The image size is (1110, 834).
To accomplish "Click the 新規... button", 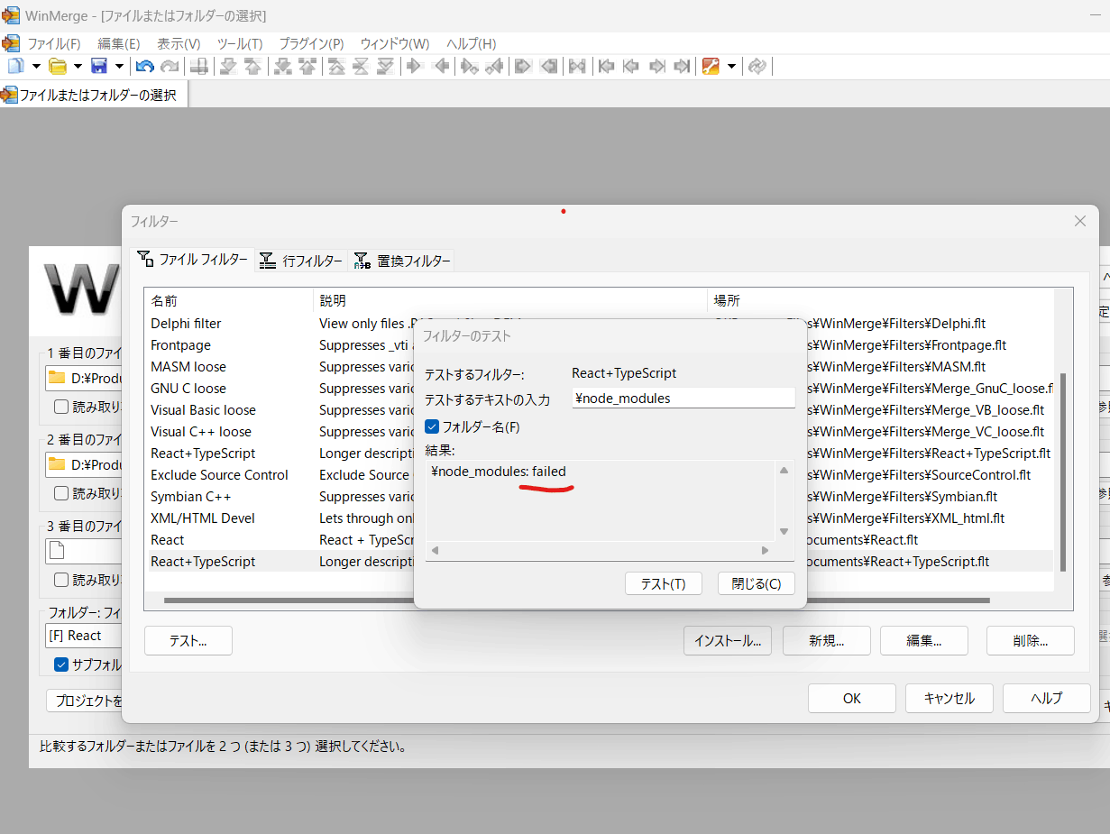I will pyautogui.click(x=826, y=641).
